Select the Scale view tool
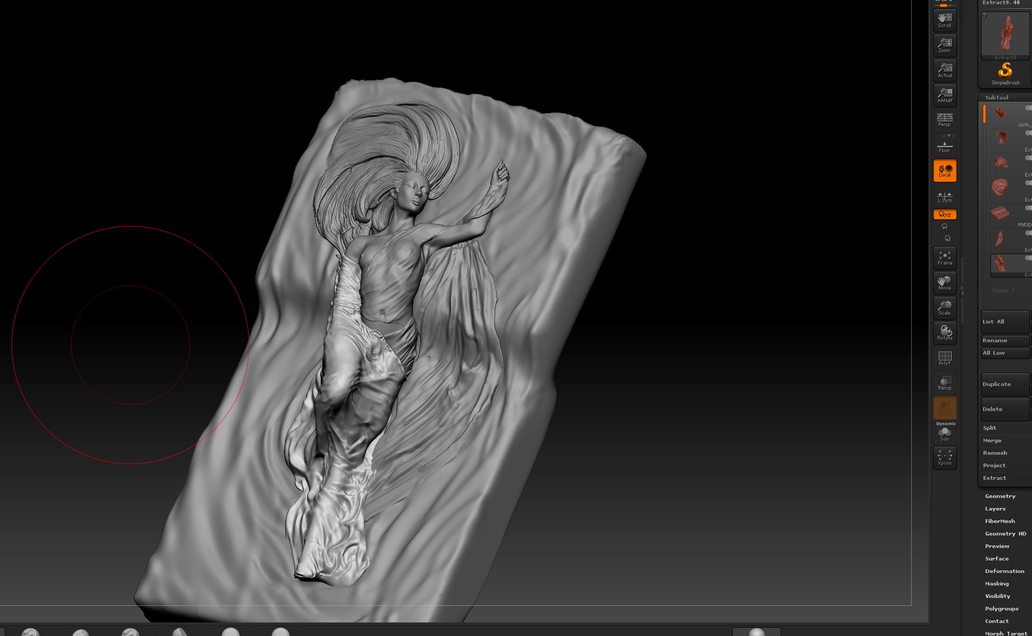This screenshot has width=1032, height=636. click(945, 308)
